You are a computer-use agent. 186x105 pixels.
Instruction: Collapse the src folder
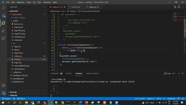tap(14, 43)
